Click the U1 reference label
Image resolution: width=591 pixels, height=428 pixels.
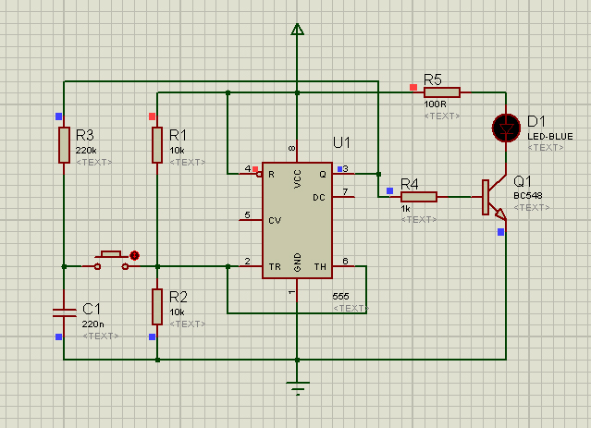341,142
